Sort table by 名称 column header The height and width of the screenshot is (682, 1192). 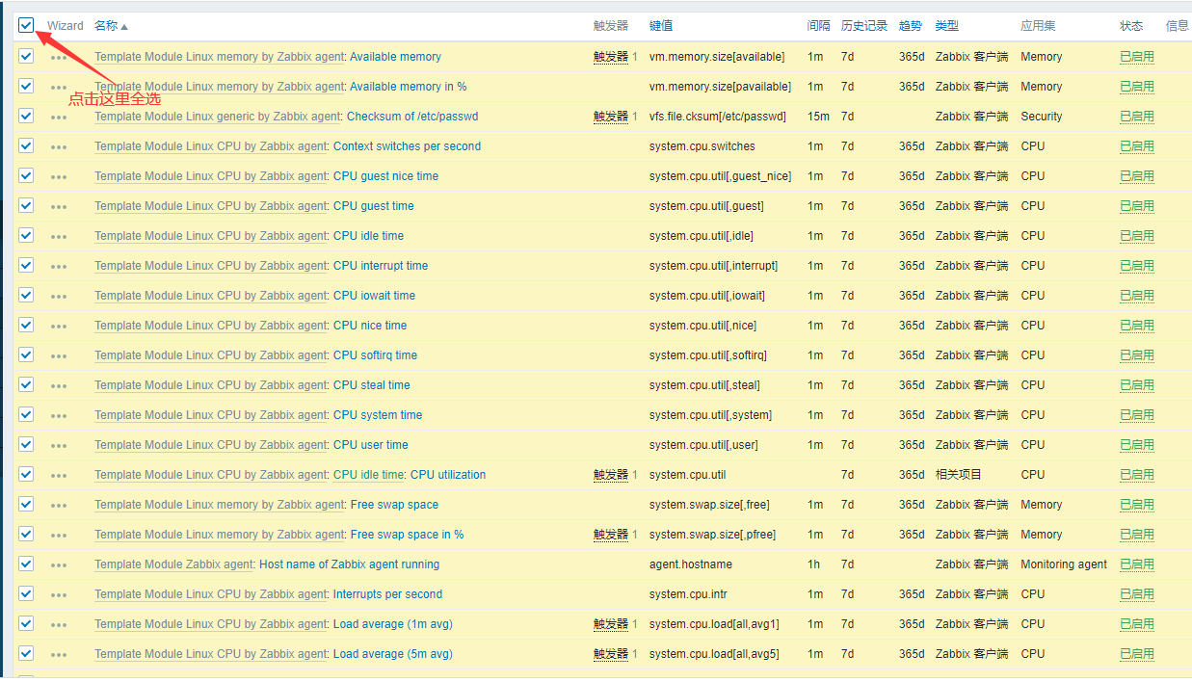coord(111,26)
